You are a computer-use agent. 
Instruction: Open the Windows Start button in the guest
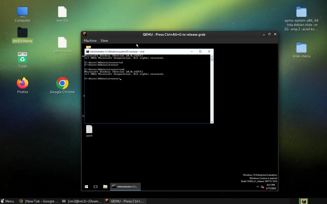[86, 187]
